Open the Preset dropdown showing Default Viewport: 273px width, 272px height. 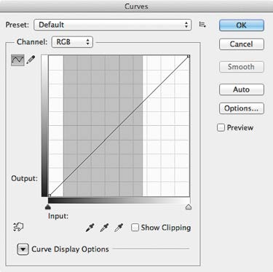pyautogui.click(x=113, y=25)
